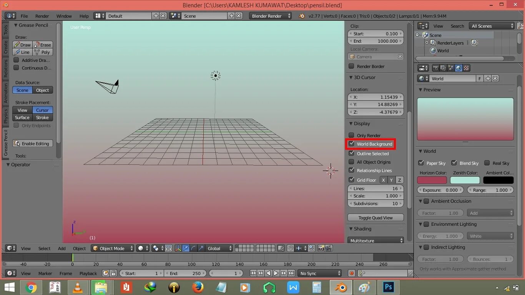Open the Render Layers properties tab
Viewport: 525px width, 295px height.
[443, 68]
